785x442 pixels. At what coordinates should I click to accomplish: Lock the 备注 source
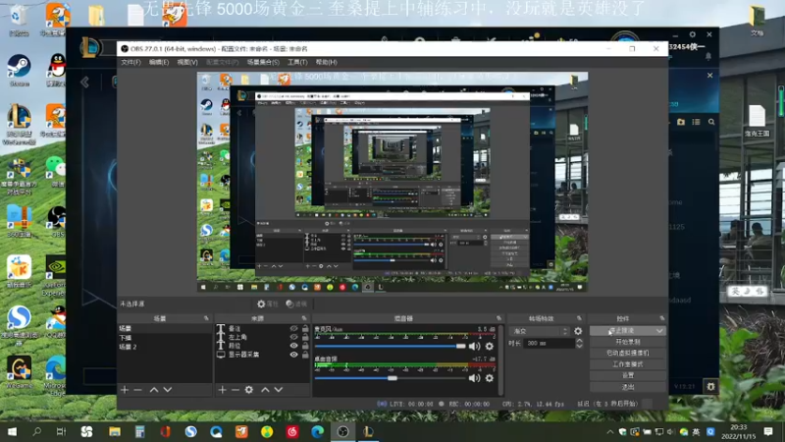tap(305, 329)
